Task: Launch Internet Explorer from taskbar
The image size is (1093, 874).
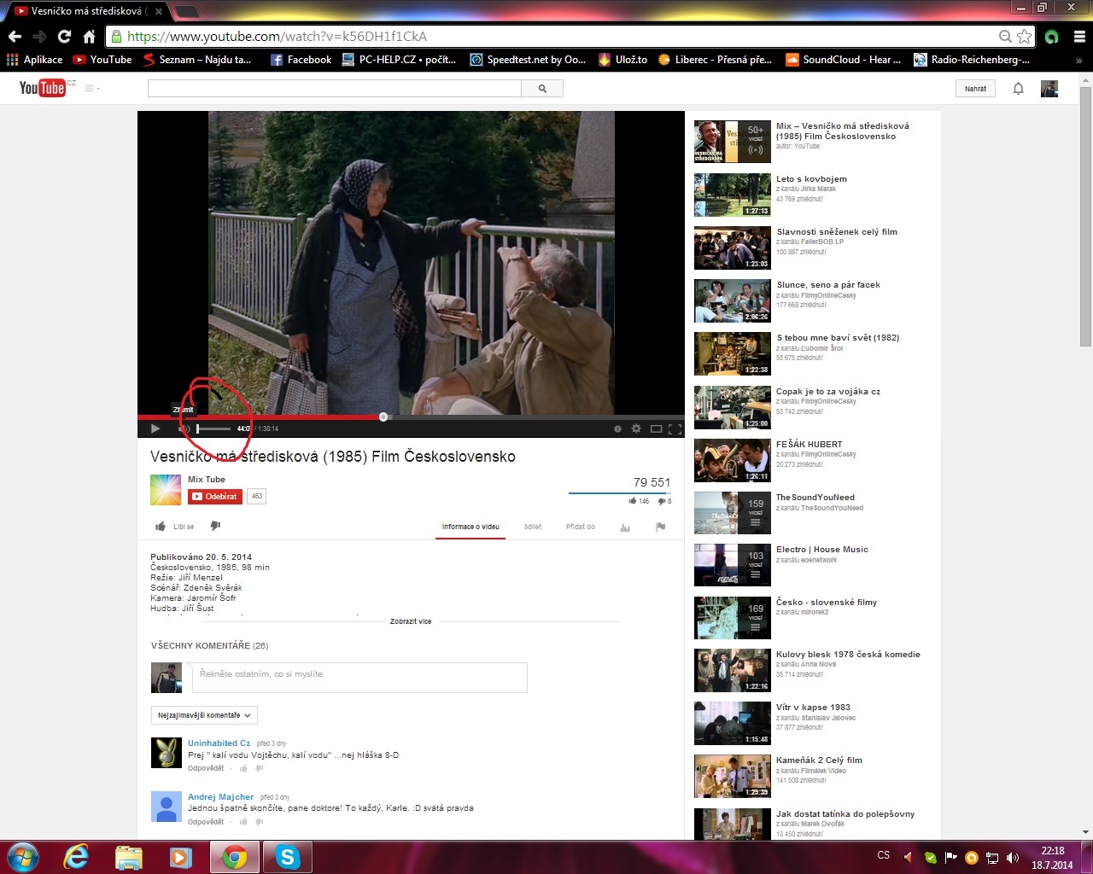Action: pos(76,857)
